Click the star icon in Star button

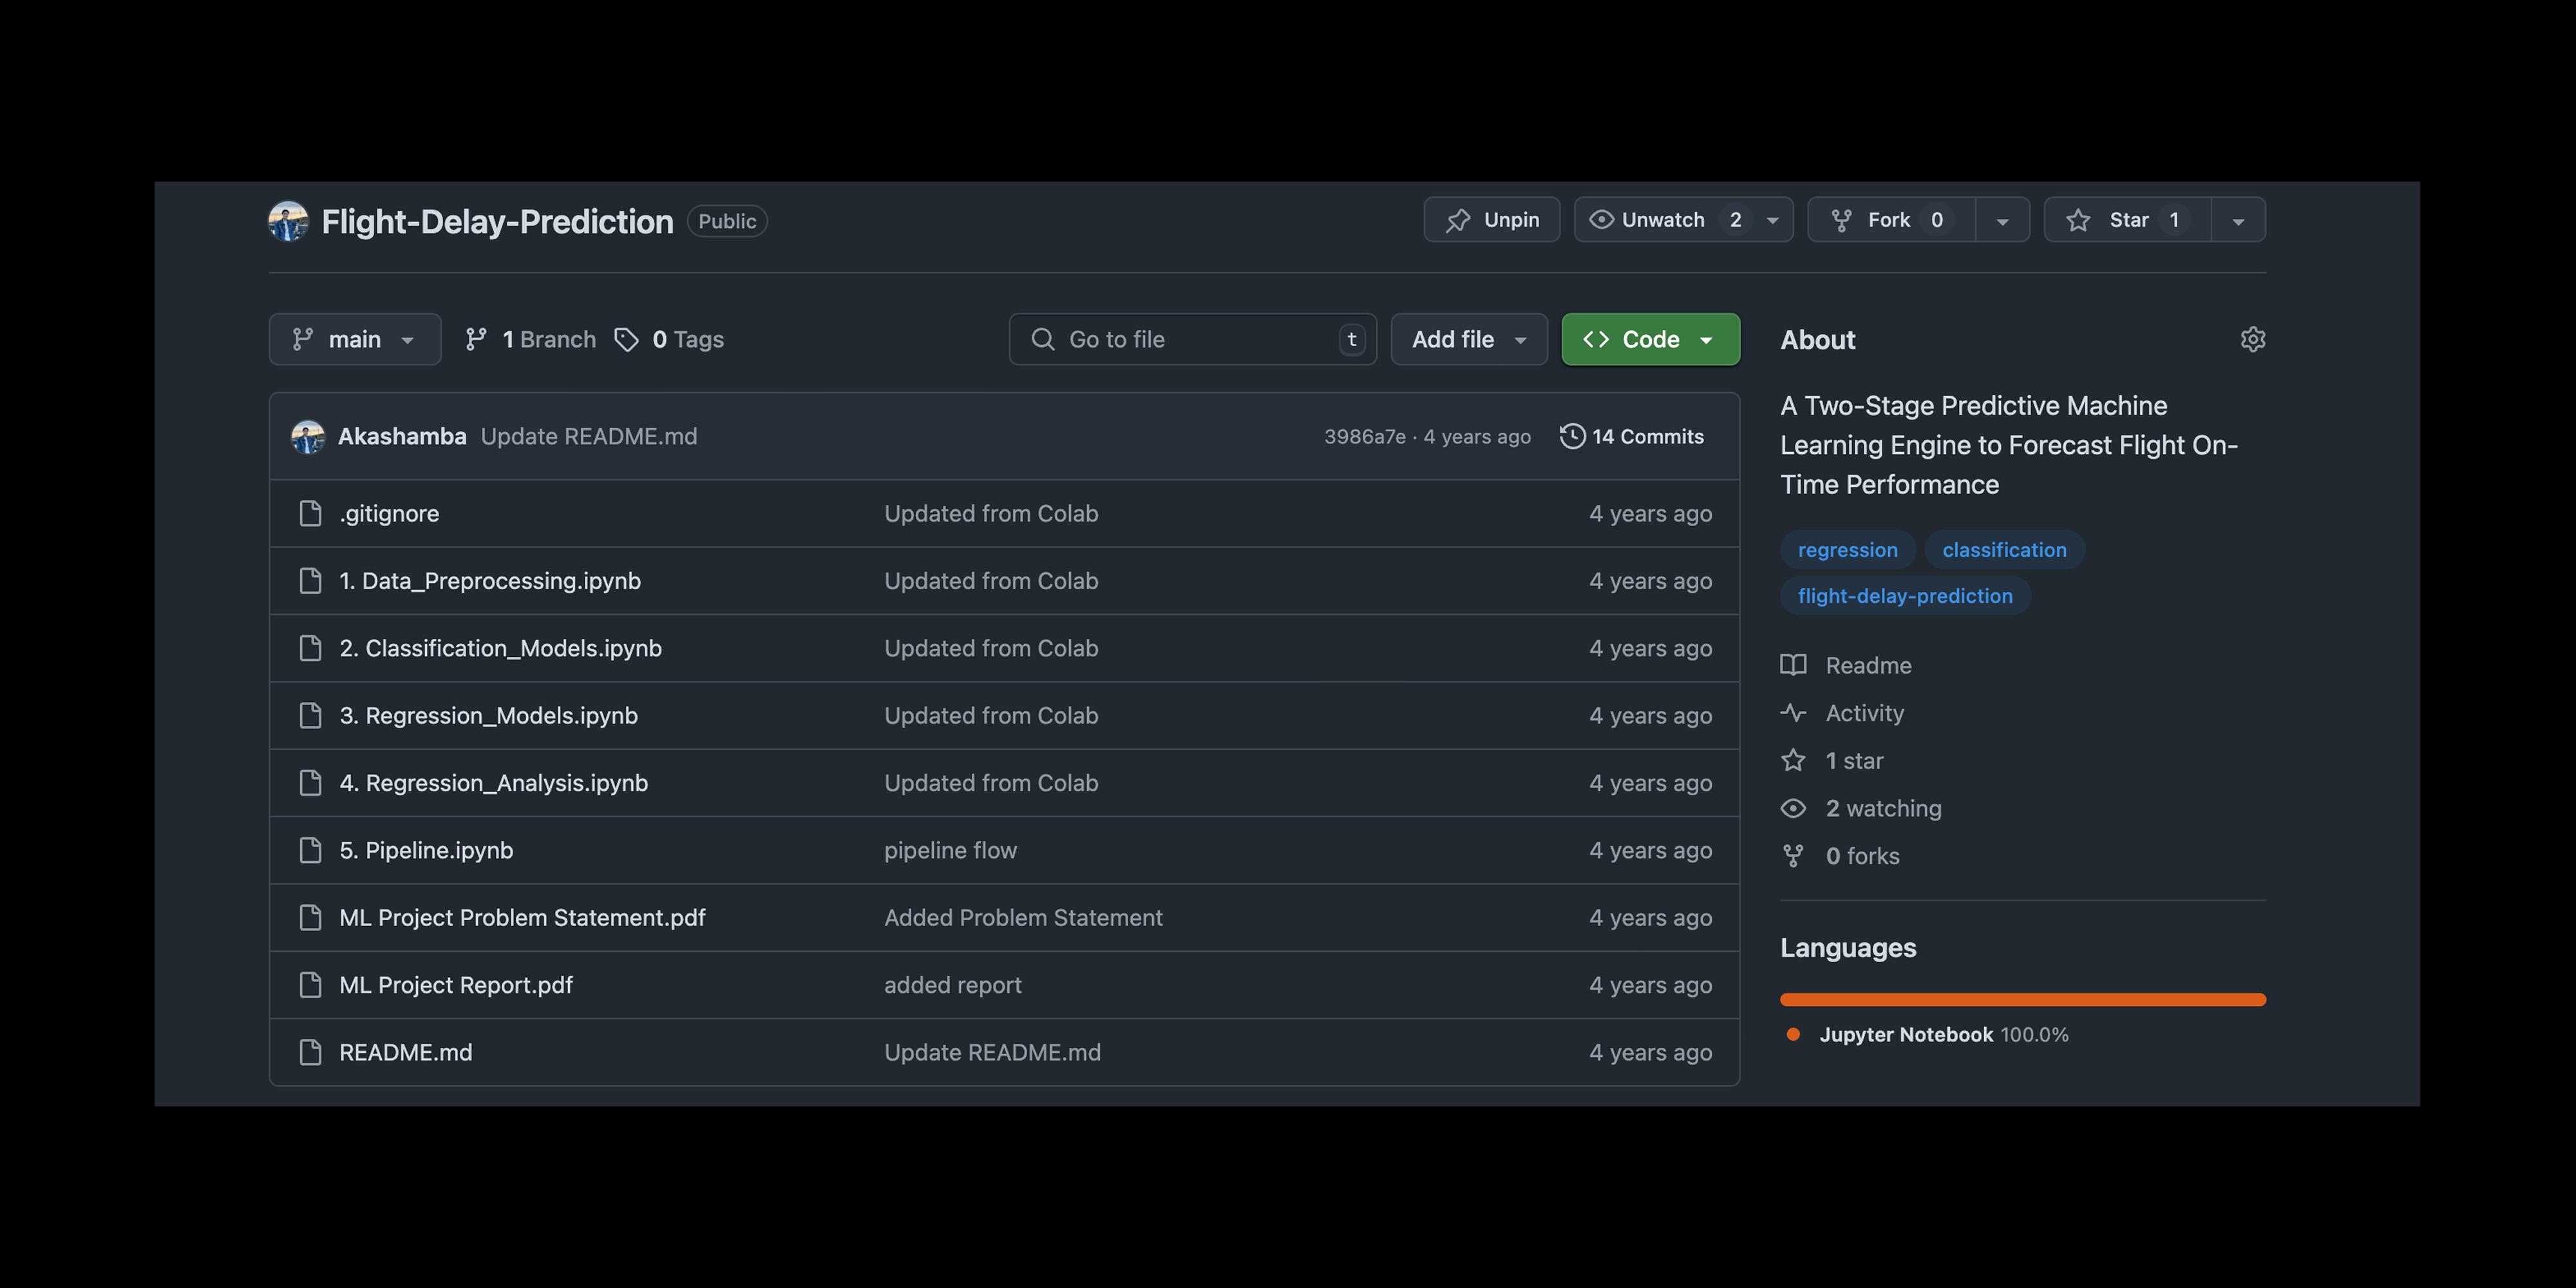coord(2078,220)
